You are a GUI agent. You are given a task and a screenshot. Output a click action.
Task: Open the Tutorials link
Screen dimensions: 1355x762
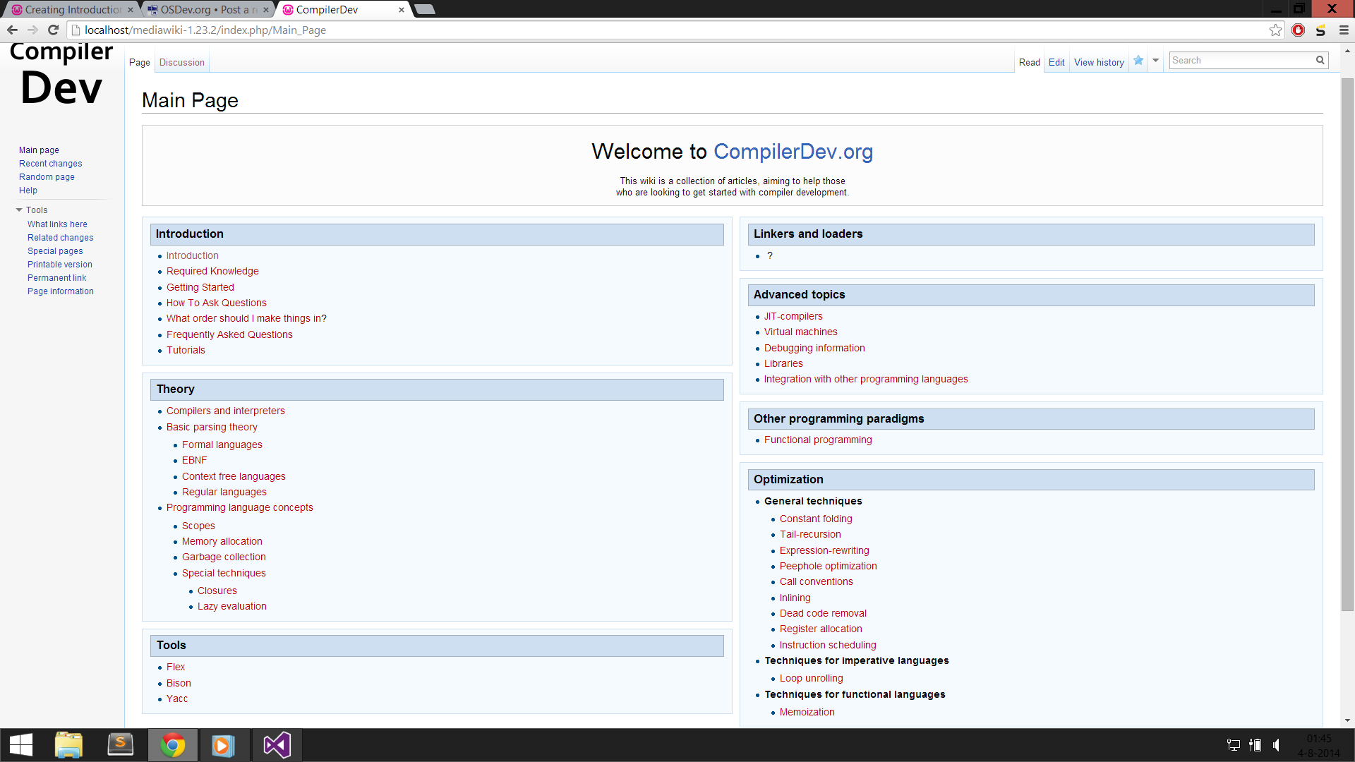point(186,350)
